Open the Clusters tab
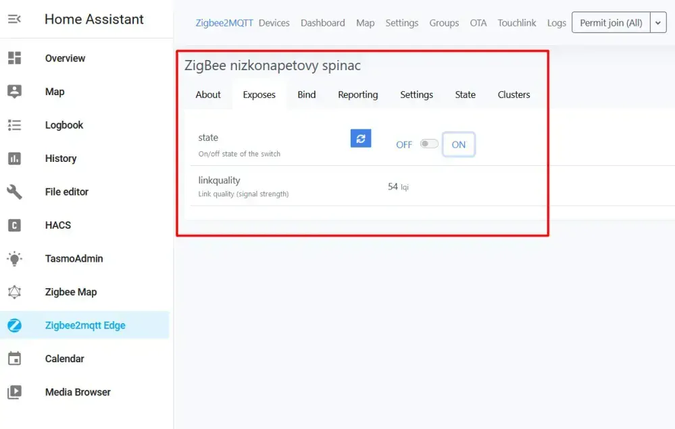Image resolution: width=675 pixels, height=429 pixels. point(514,94)
